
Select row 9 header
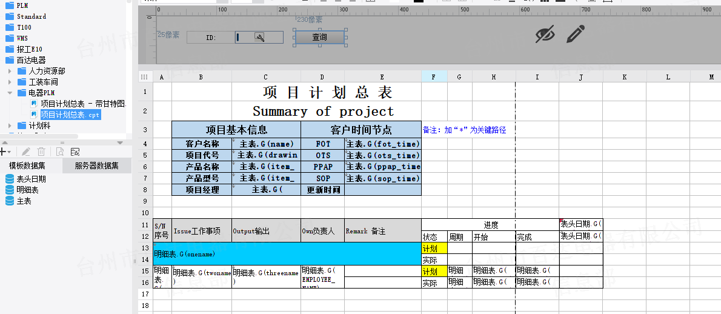click(x=145, y=201)
